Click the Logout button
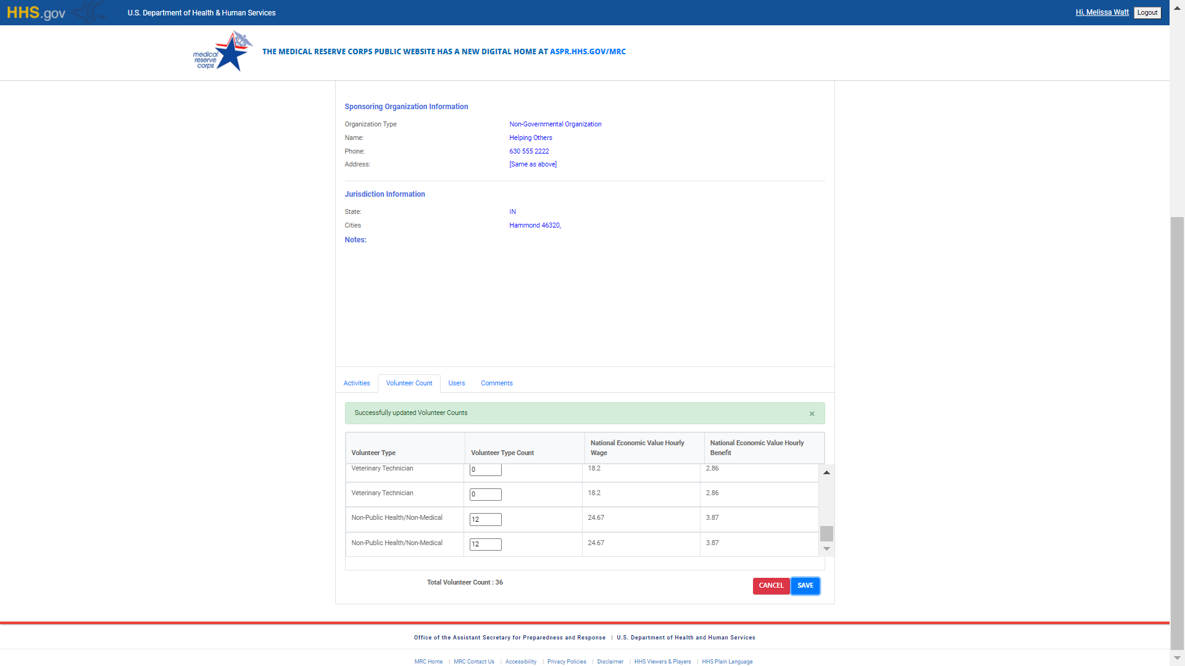The height and width of the screenshot is (666, 1185). [1147, 13]
